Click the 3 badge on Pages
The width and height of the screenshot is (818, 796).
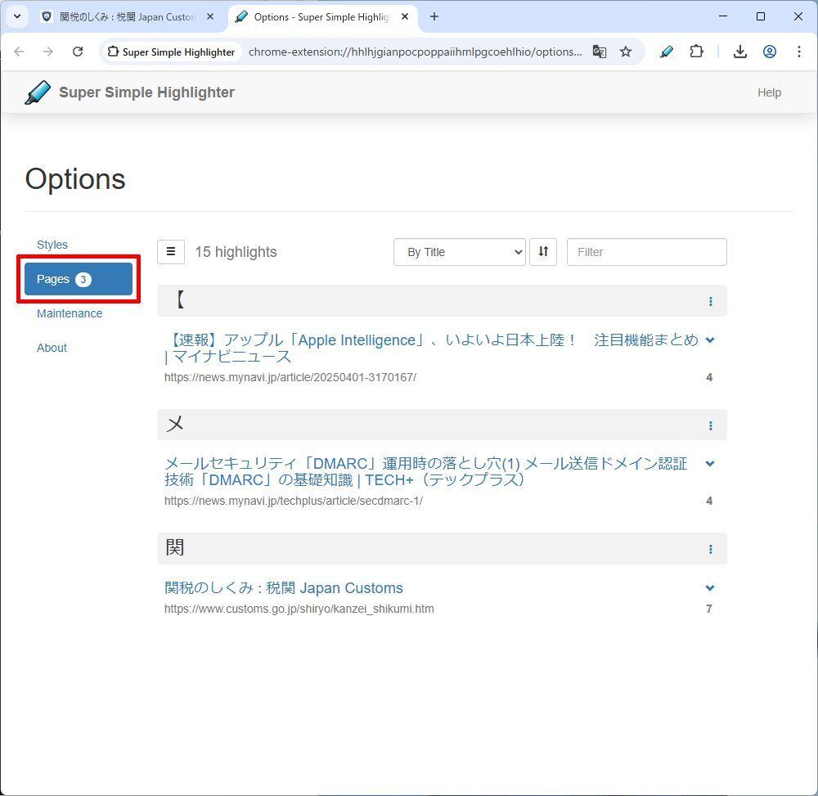[83, 280]
